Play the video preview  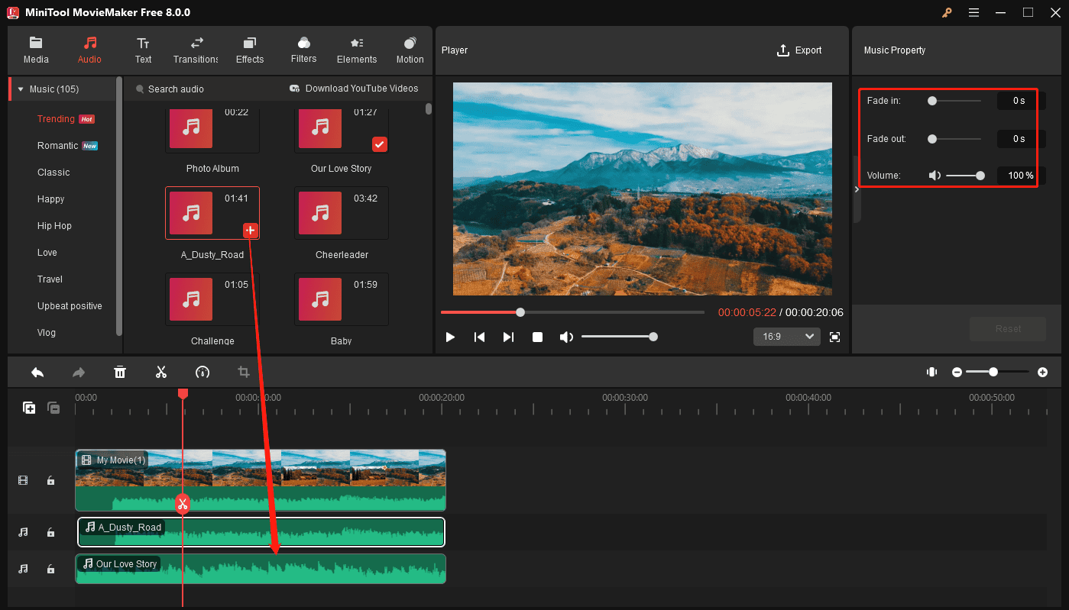[450, 337]
